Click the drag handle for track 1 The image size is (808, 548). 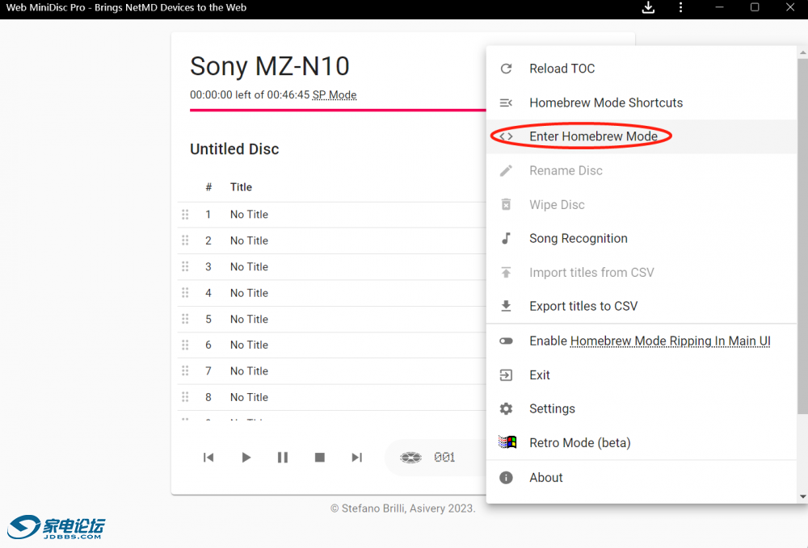pos(185,215)
